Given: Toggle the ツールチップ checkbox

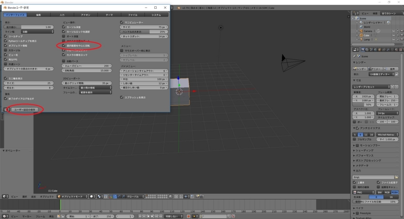Looking at the screenshot, I should (x=6, y=36).
